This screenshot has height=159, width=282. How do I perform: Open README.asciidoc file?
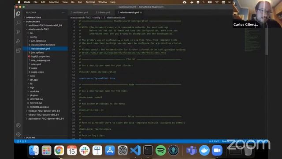[39, 107]
